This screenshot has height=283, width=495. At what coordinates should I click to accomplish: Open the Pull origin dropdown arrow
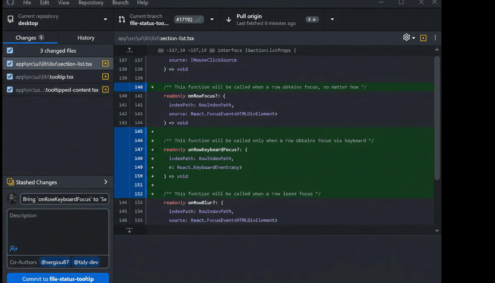point(332,19)
